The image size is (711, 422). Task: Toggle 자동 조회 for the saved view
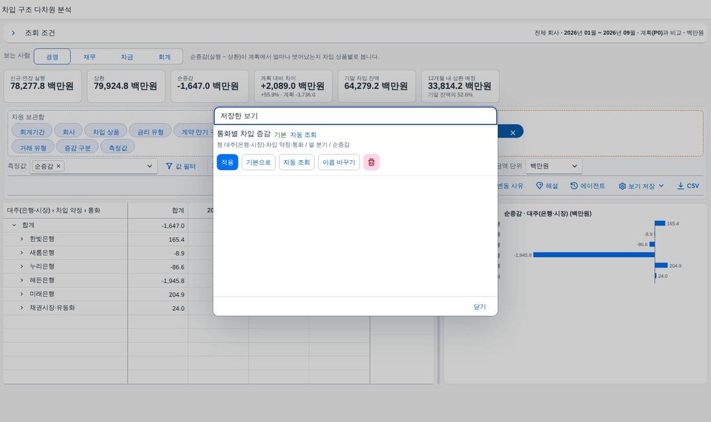297,162
